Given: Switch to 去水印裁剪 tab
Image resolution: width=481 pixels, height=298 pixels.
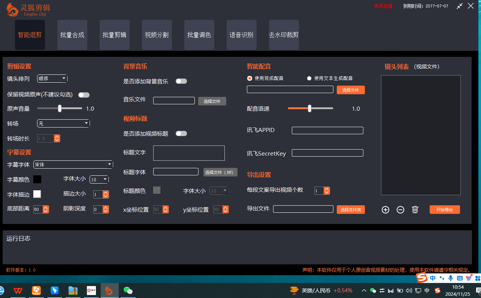Looking at the screenshot, I should tap(284, 35).
